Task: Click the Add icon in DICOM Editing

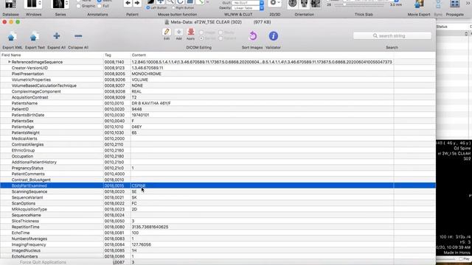Action: (x=178, y=32)
